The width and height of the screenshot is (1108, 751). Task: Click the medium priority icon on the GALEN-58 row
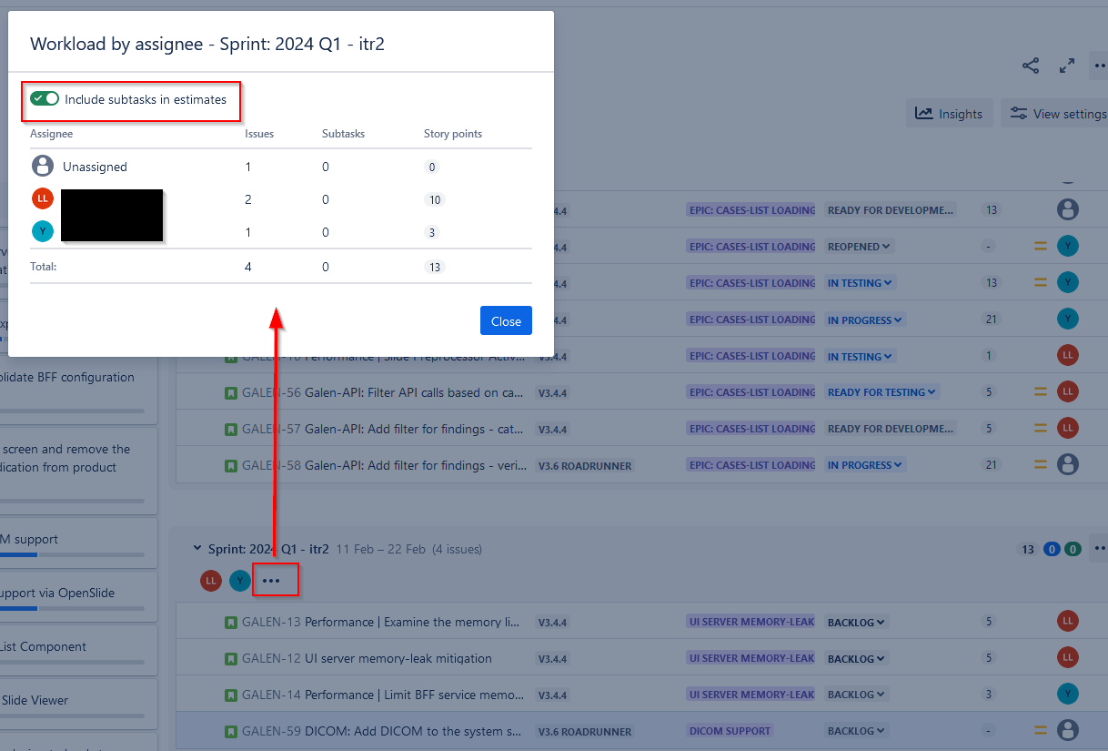pos(1041,465)
